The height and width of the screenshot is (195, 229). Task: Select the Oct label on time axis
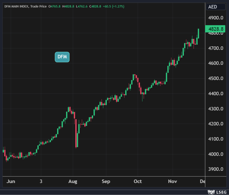(x=138, y=181)
